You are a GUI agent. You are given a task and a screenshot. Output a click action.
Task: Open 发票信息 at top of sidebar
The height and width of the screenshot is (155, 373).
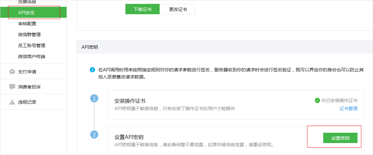coord(27,2)
